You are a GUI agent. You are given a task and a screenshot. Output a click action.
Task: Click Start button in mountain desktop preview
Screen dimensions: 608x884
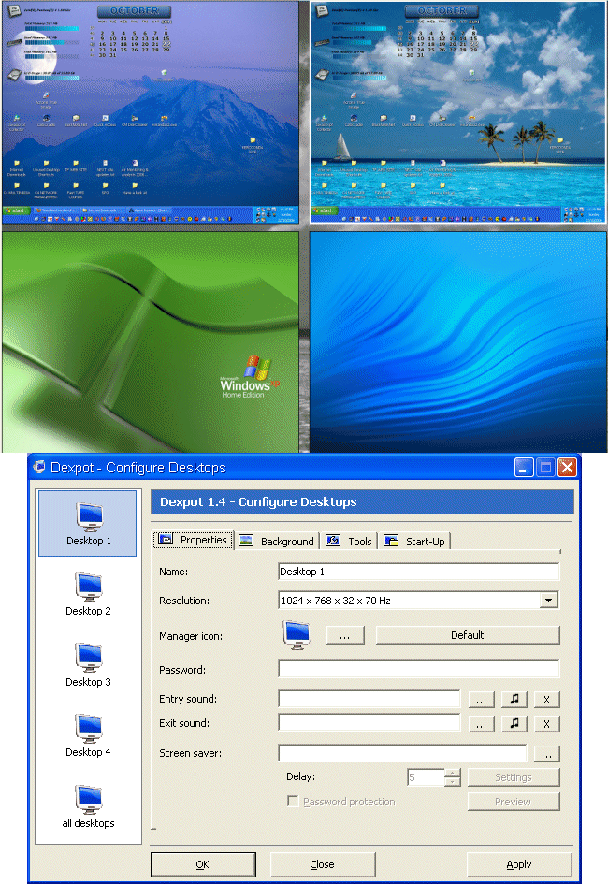(15, 210)
